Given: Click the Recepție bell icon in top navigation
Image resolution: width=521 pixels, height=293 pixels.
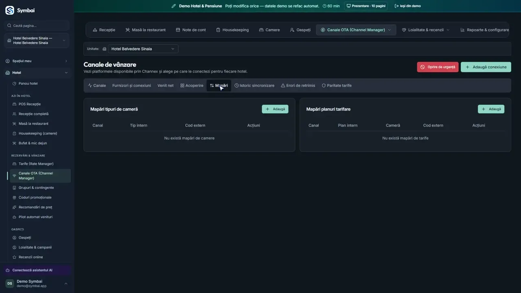Looking at the screenshot, I should click(95, 30).
